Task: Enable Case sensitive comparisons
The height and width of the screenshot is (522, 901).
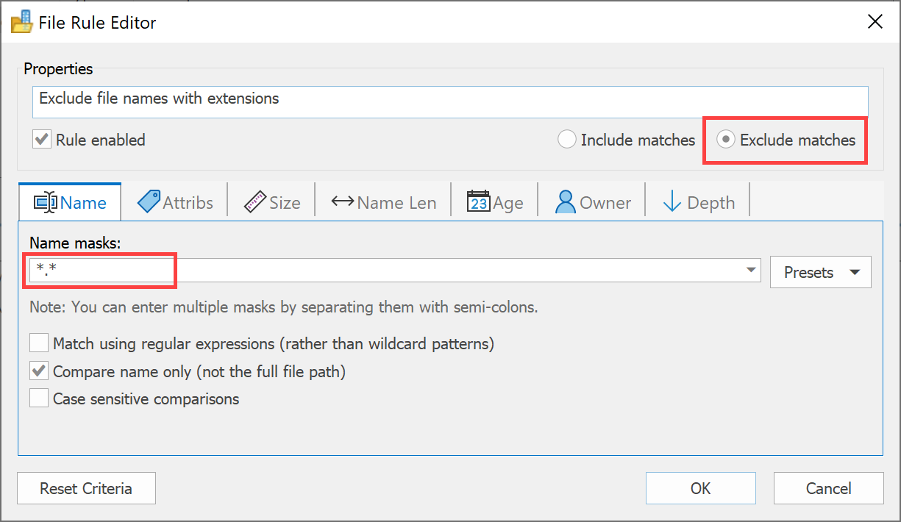Action: pos(39,399)
